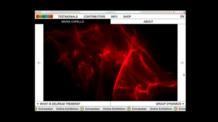Go to Group Dynamics link

click(170, 104)
